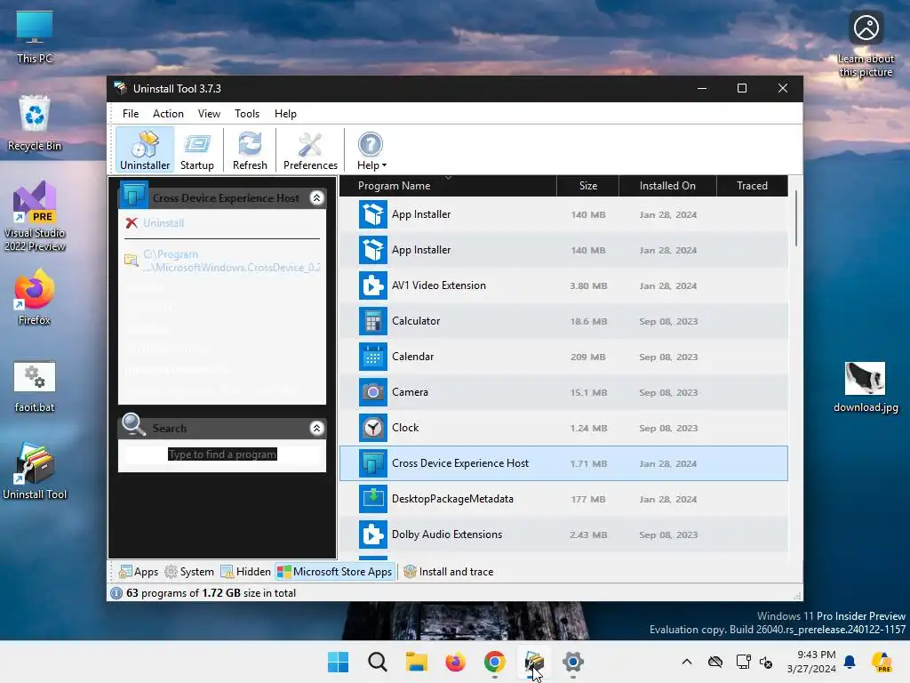This screenshot has width=910, height=683.
Task: Select the faoit.bat desktop file
Action: pyautogui.click(x=35, y=387)
